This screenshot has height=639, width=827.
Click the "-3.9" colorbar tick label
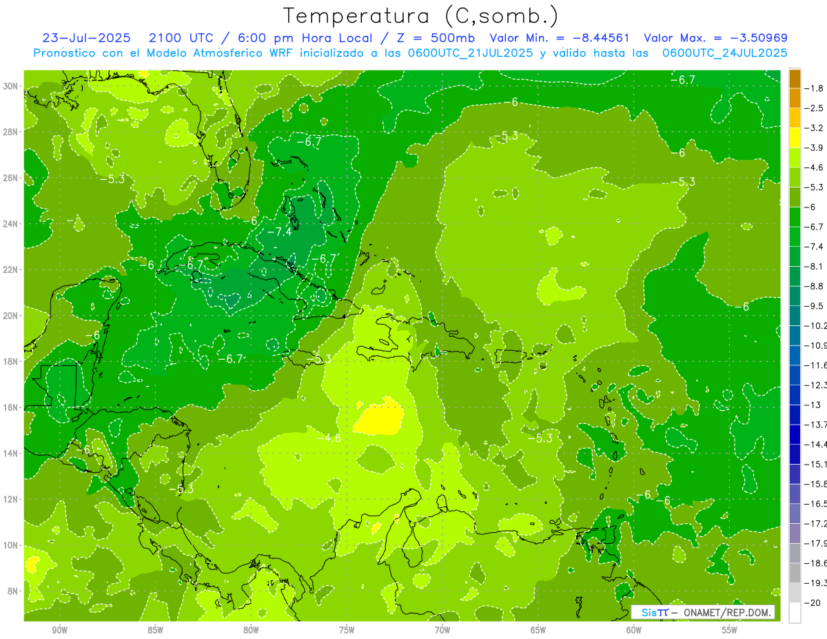click(815, 148)
